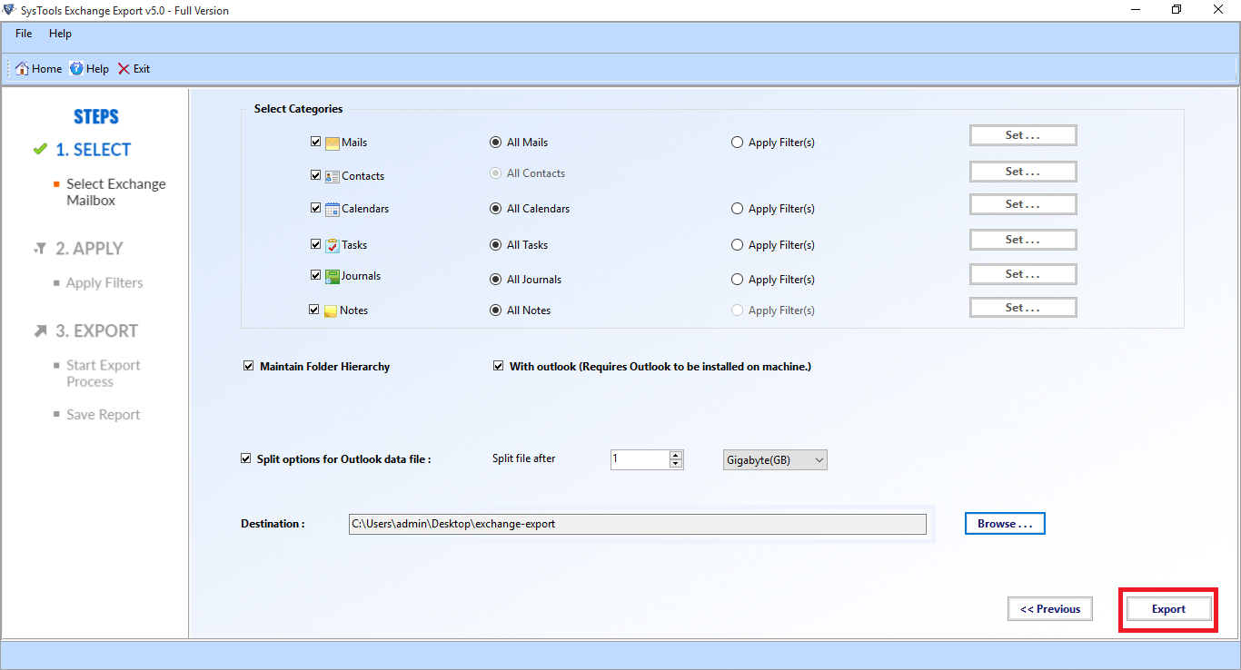The height and width of the screenshot is (670, 1241).
Task: Click the SysTools app logo in title bar
Action: point(10,10)
